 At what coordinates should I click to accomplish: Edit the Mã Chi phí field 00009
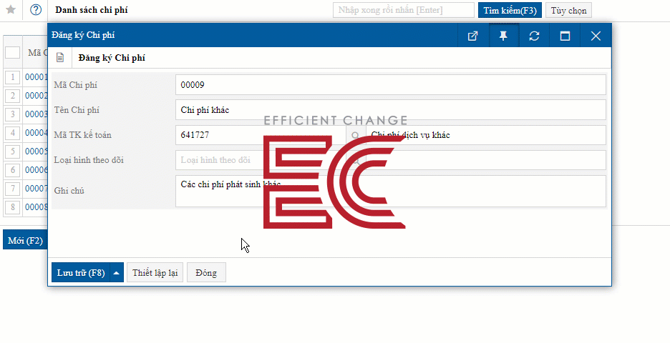[391, 85]
